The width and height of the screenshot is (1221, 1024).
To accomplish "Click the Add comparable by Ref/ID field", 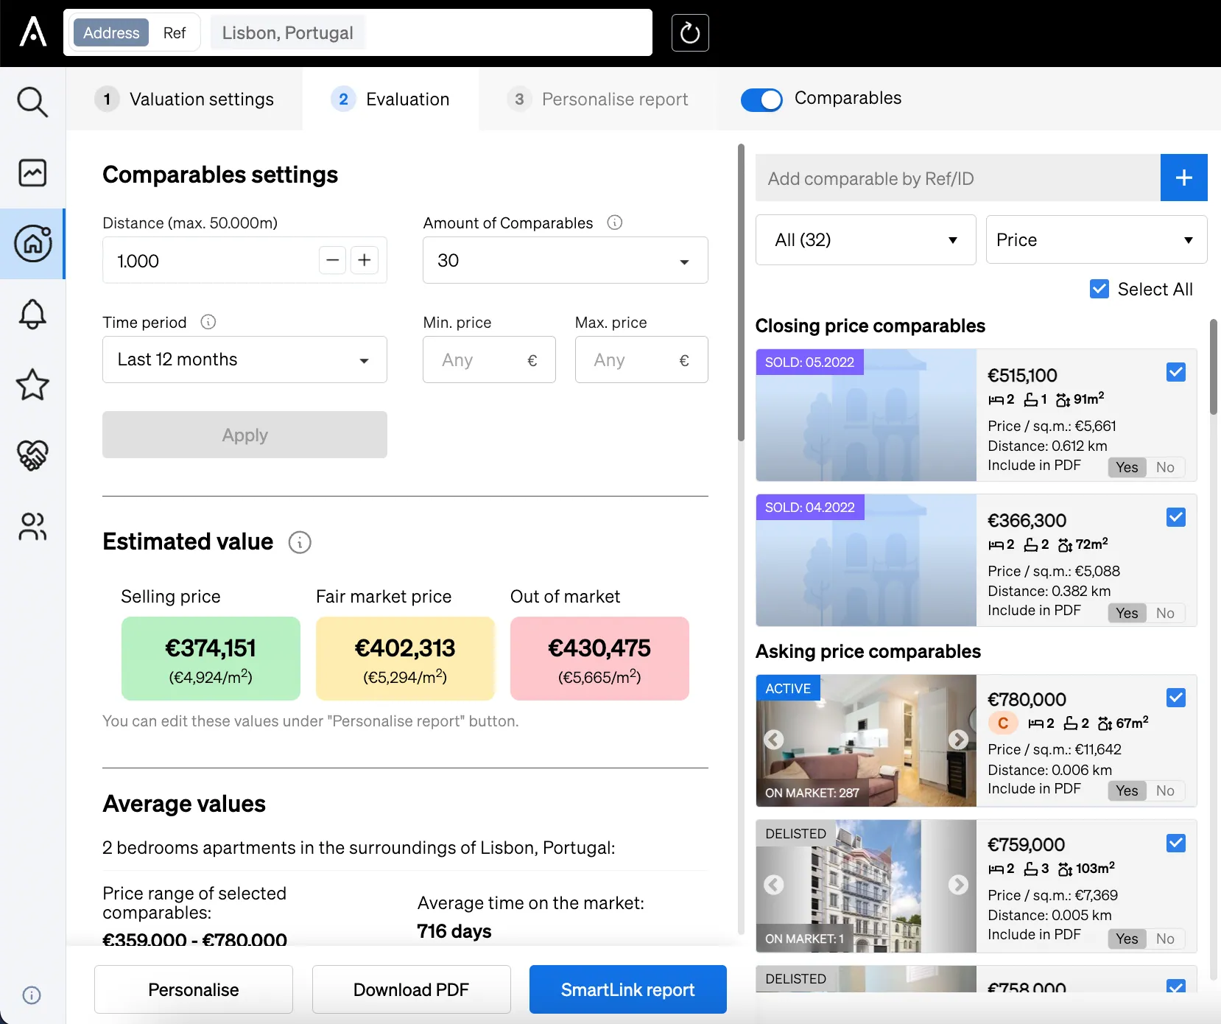I will 957,178.
